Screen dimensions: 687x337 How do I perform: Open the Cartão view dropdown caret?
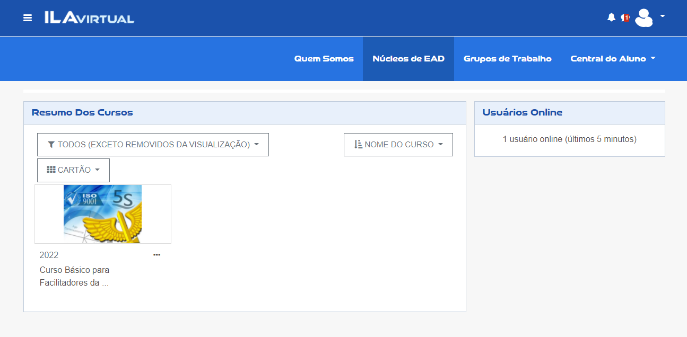pos(97,170)
